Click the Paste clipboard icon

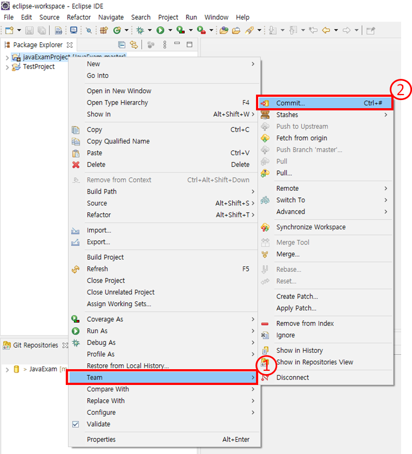(x=76, y=153)
